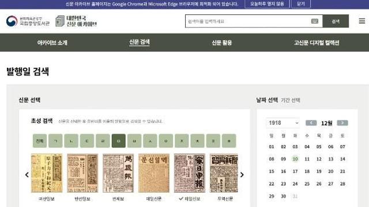369x207 pixels.
Task: Open the 1918 year dropdown
Action: (x=283, y=123)
